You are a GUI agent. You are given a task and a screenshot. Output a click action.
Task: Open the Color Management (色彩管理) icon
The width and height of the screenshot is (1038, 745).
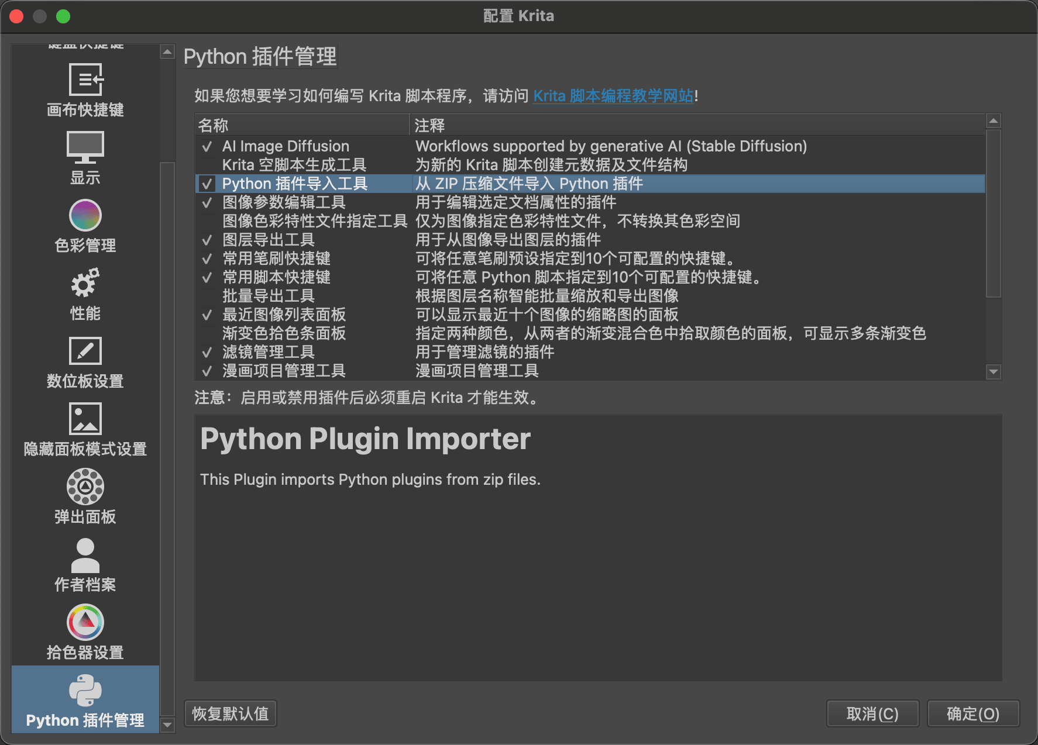[85, 216]
